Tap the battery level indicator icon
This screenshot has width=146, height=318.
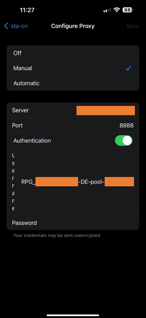[127, 10]
